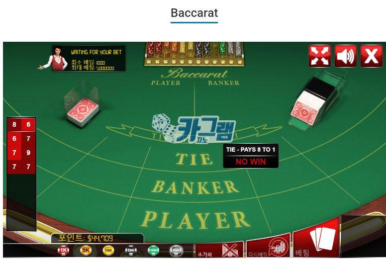Toggle fullscreen with the arrows icon
The width and height of the screenshot is (386, 261).
(x=319, y=56)
